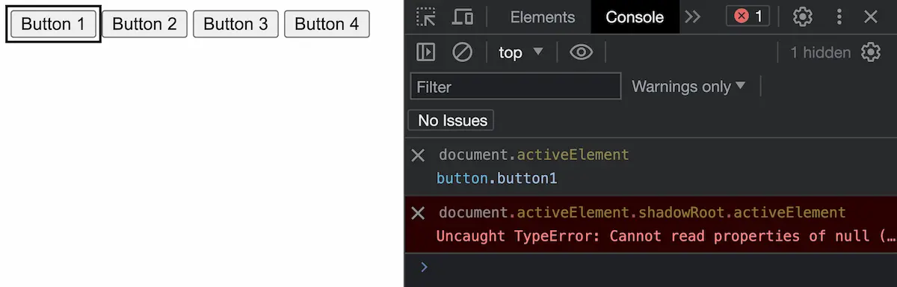Viewport: 897px width, 287px height.
Task: Remove the document.activeElement console entry
Action: tap(418, 155)
